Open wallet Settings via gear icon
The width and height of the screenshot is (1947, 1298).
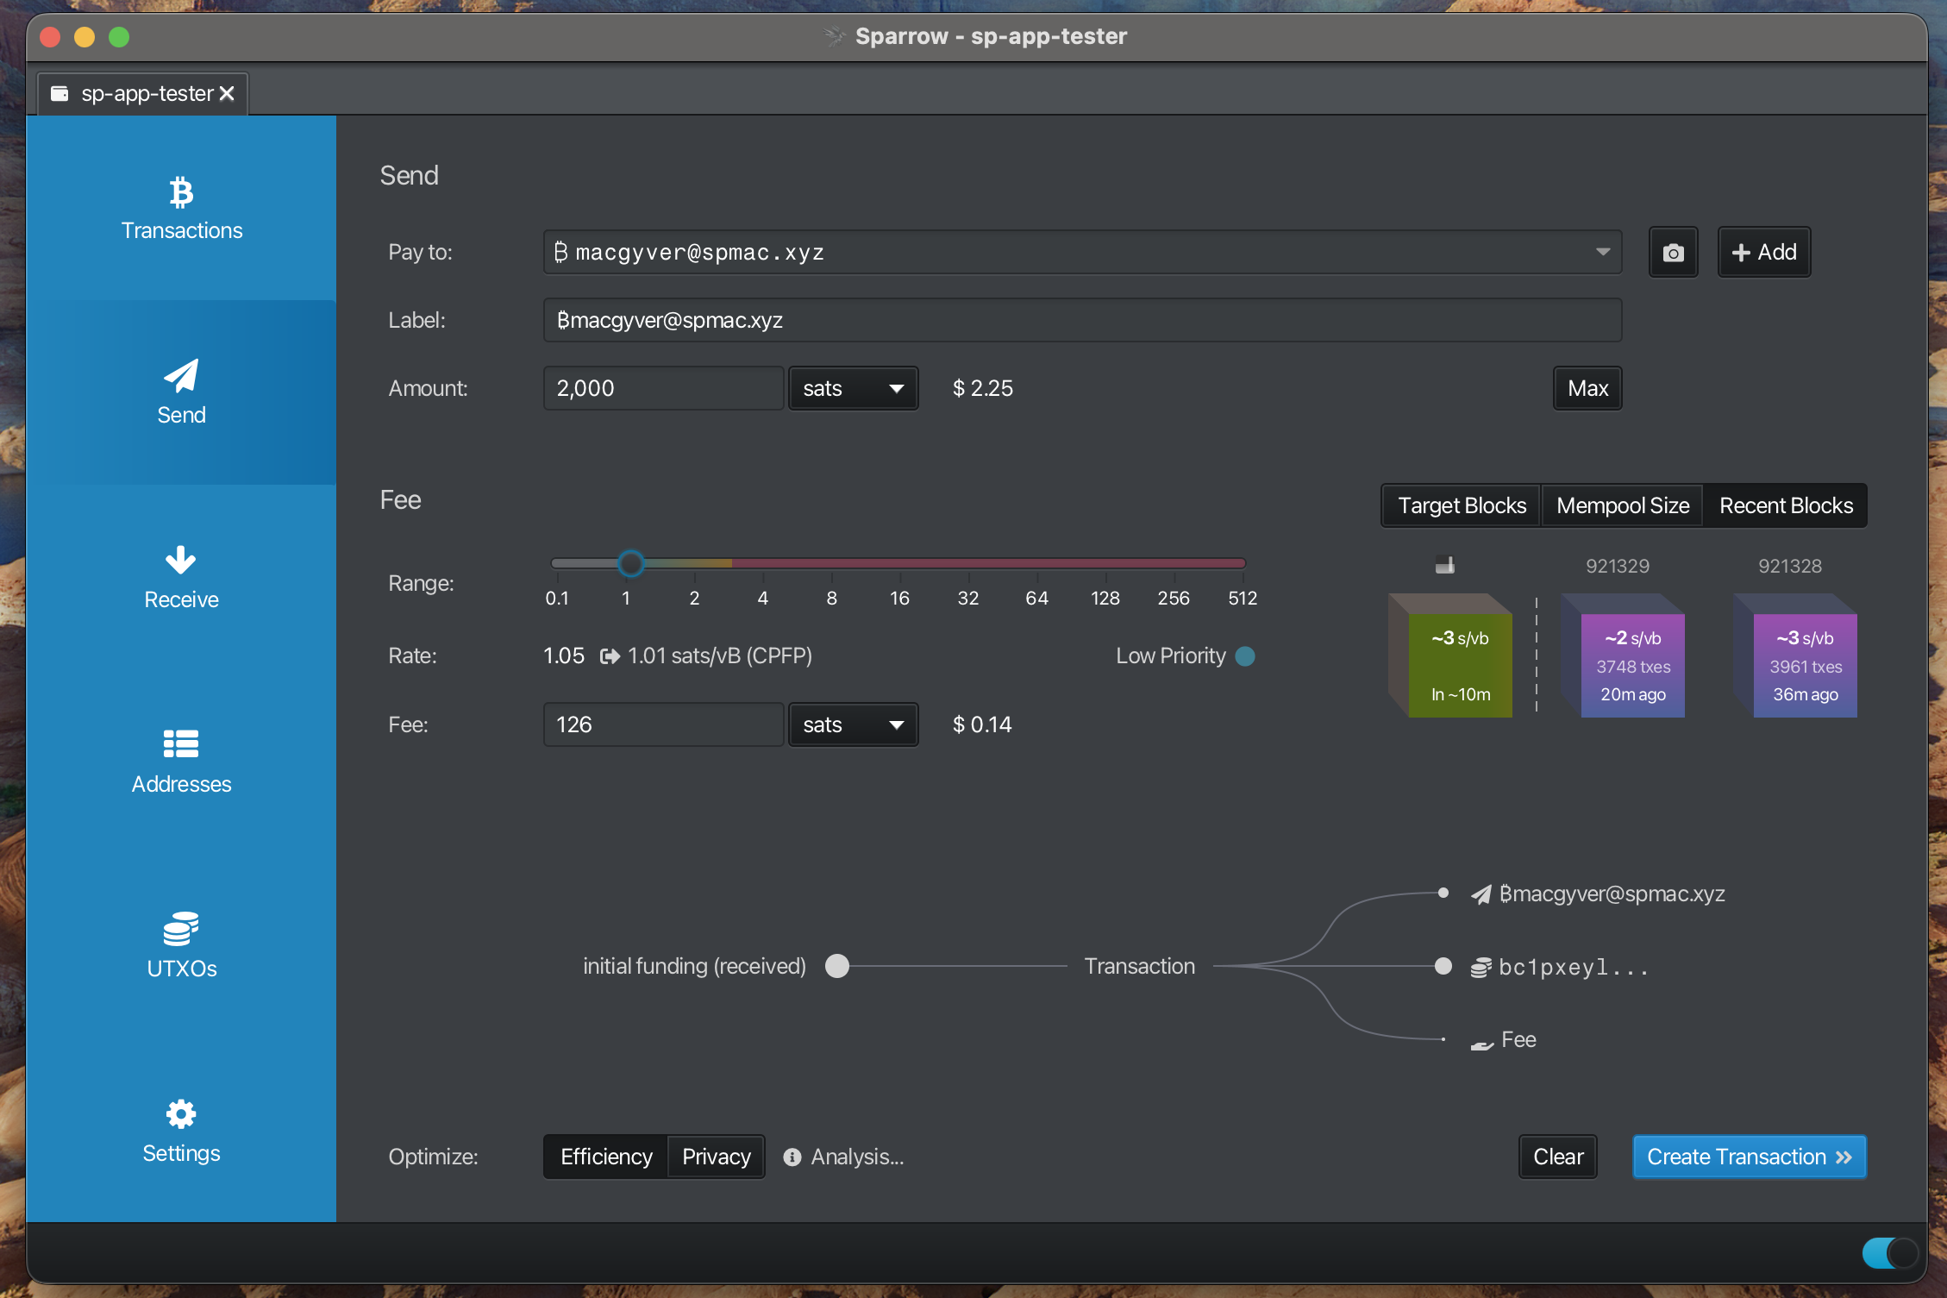(x=181, y=1114)
